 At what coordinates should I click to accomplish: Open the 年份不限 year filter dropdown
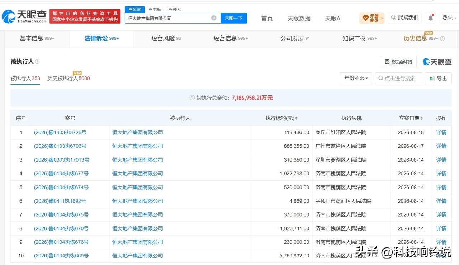click(x=356, y=78)
